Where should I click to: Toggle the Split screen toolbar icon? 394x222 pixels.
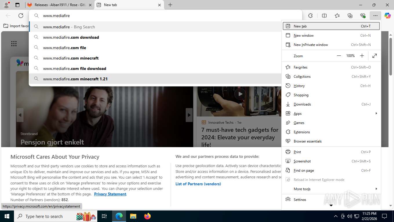pos(324,16)
